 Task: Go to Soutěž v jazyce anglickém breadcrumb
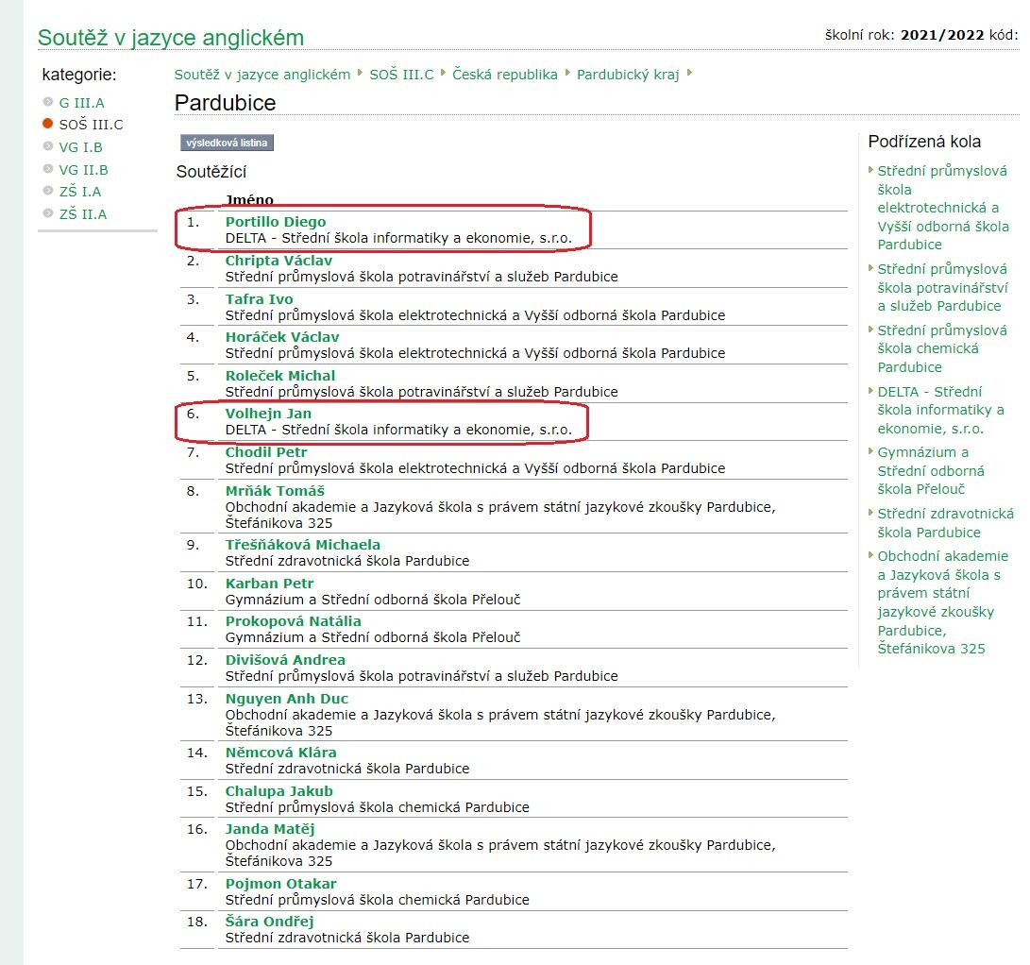(x=262, y=75)
